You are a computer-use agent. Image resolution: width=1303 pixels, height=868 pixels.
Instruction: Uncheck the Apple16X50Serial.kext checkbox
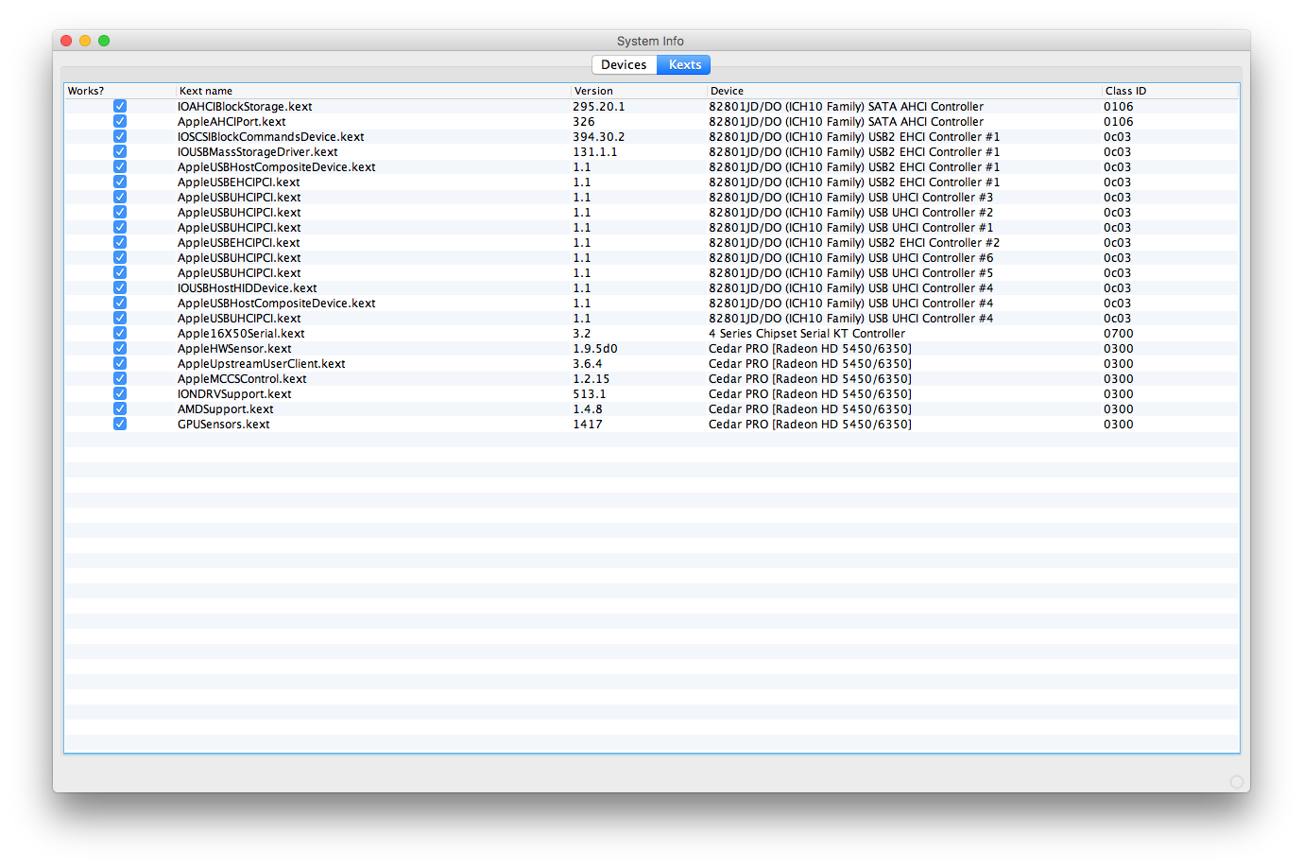pyautogui.click(x=120, y=334)
